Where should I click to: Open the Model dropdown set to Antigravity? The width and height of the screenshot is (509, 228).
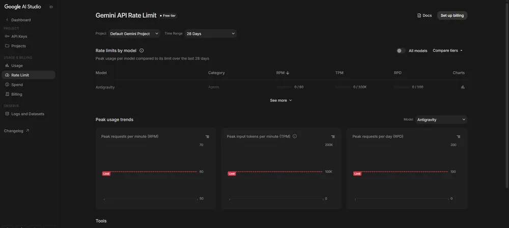click(x=441, y=120)
